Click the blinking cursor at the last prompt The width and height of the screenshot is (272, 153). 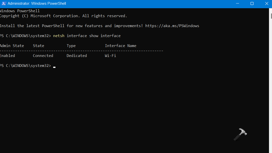[x=54, y=66]
